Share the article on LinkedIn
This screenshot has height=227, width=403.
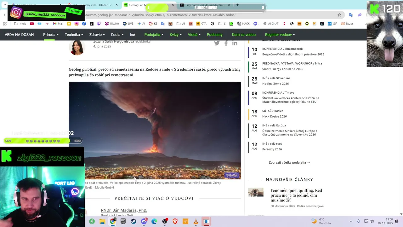(235, 43)
